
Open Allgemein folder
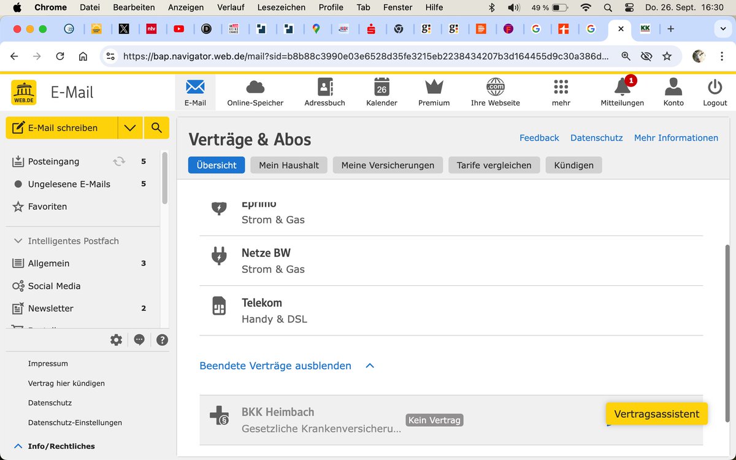[48, 263]
